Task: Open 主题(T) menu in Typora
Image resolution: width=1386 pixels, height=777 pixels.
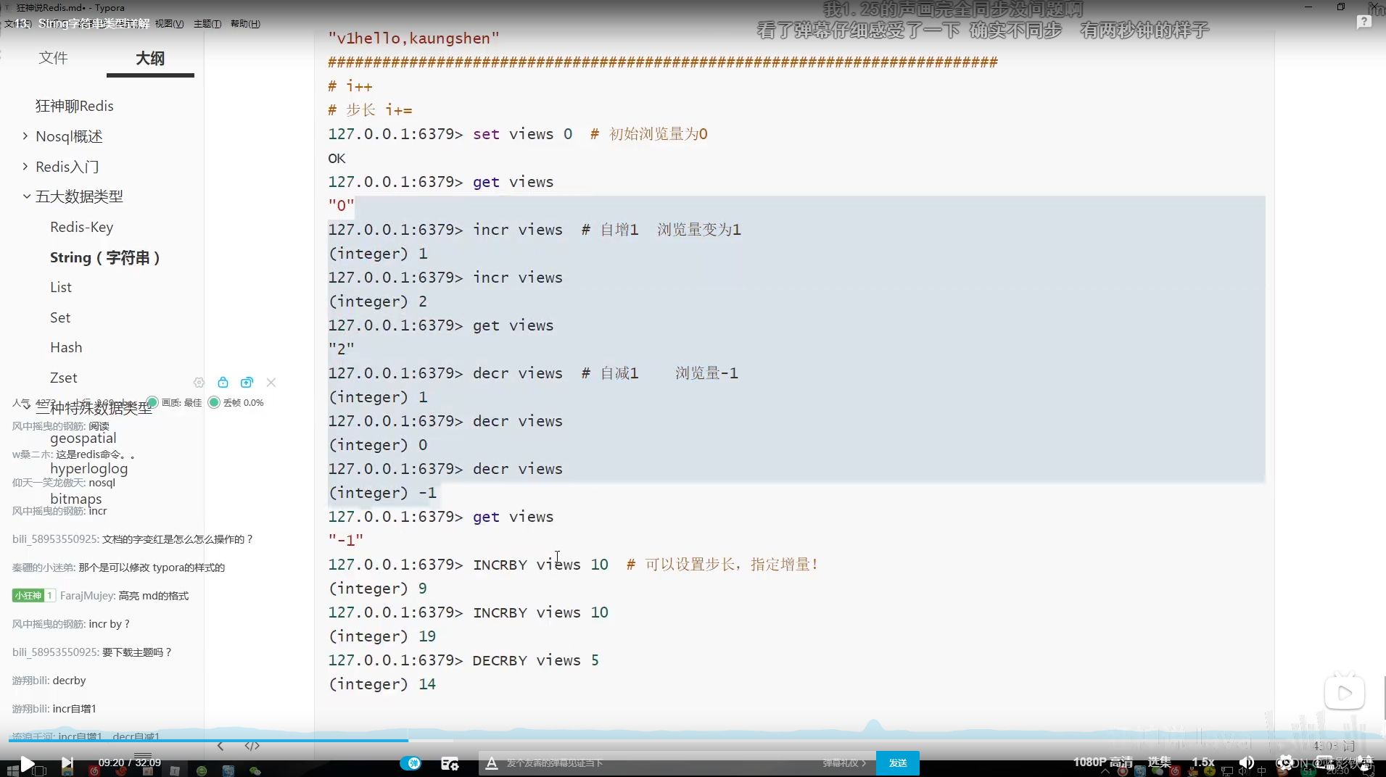Action: click(x=207, y=24)
